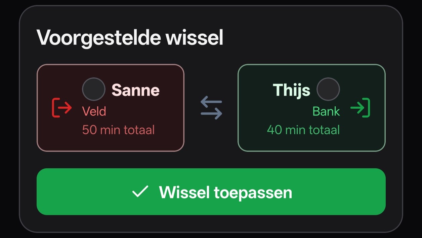Click Thijs's Bank status label
Screen dimensions: 422x238
coord(326,111)
